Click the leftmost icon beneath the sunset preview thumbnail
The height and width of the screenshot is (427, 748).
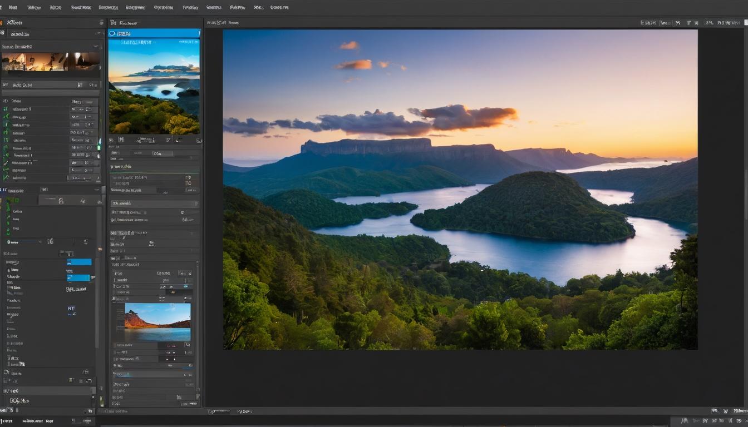coord(112,140)
